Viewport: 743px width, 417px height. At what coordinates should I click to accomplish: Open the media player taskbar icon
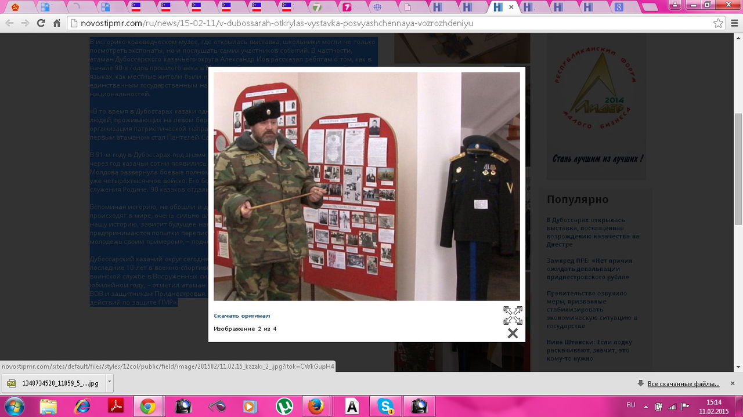coord(250,406)
